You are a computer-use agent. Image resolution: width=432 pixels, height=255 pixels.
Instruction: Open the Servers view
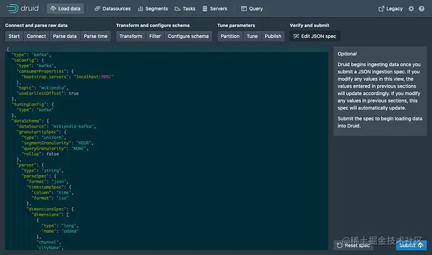(x=215, y=9)
